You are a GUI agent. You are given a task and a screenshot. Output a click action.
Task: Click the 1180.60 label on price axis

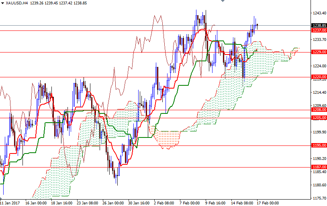pyautogui.click(x=319, y=185)
